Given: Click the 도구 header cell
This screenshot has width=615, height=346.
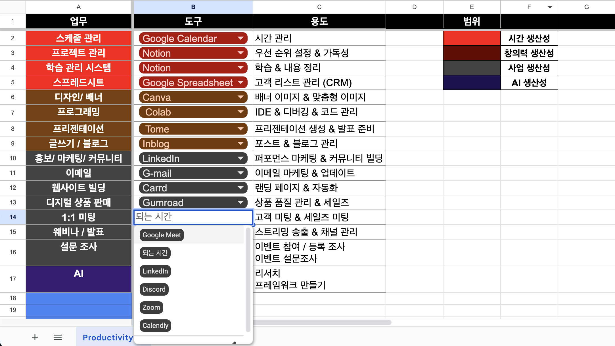Looking at the screenshot, I should (193, 21).
